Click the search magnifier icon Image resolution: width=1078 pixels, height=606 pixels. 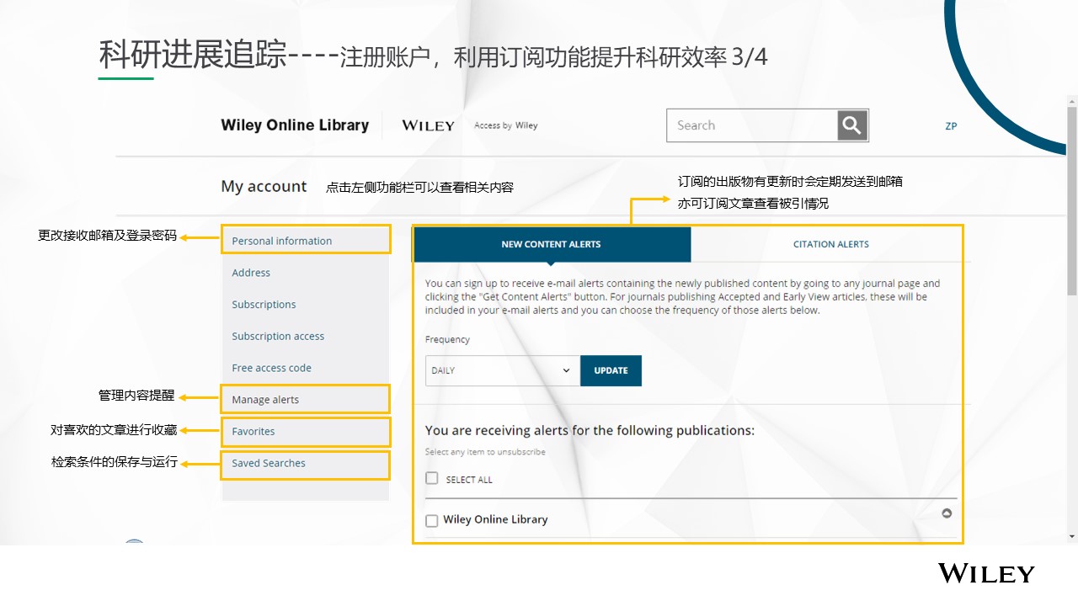851,125
